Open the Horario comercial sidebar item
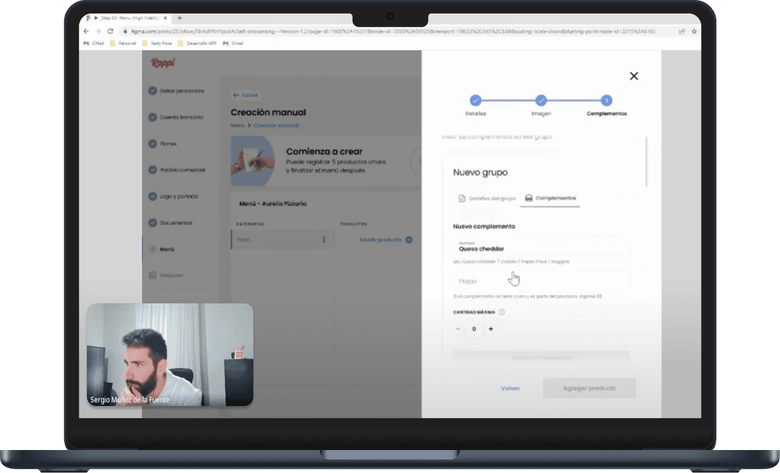Viewport: 780px width, 473px height. click(x=177, y=170)
